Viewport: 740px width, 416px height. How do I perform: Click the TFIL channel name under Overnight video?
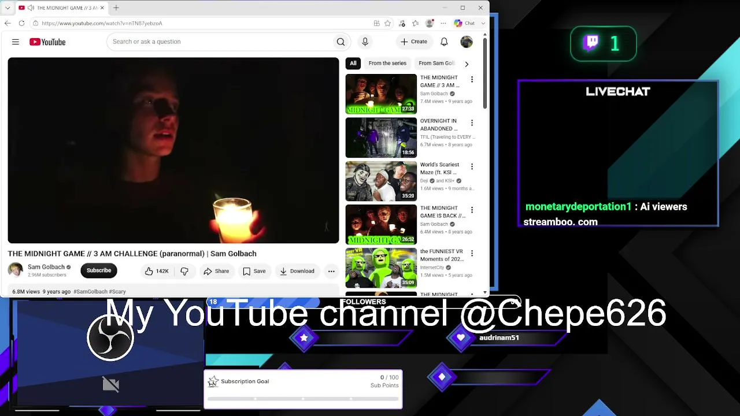pos(448,137)
